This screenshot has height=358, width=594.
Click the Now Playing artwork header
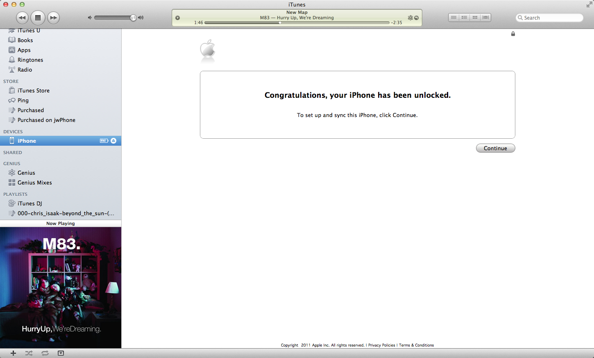click(61, 223)
